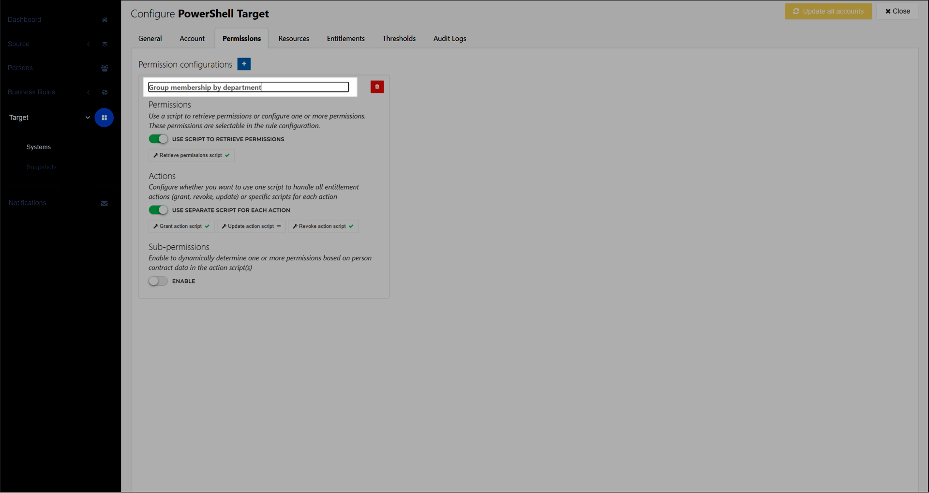This screenshot has width=929, height=493.
Task: Click the Dashboard home icon
Action: pos(105,20)
